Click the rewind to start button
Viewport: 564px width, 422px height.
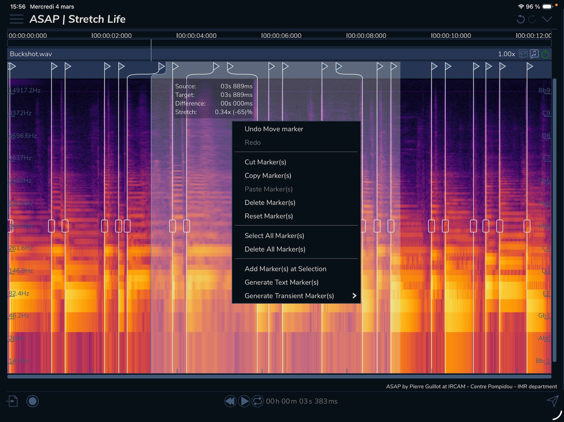pos(230,401)
